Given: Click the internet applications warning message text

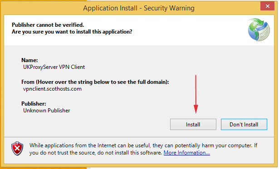Looking at the screenshot, I should click(x=143, y=149).
